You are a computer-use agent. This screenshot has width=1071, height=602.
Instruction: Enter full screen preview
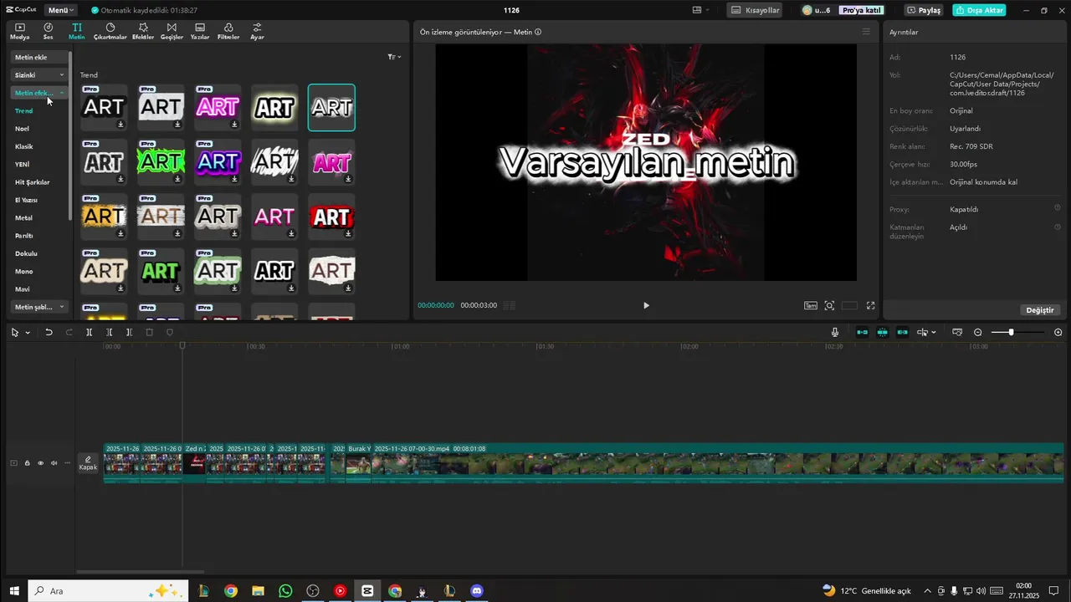pos(870,305)
